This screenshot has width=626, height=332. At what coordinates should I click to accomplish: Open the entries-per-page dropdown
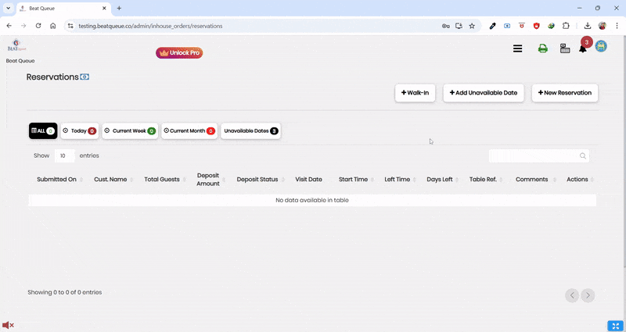[x=64, y=155]
